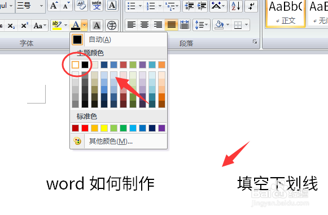Expand the borders dropdown arrow
Image resolution: width=328 pixels, height=215 pixels.
pyautogui.click(x=247, y=25)
